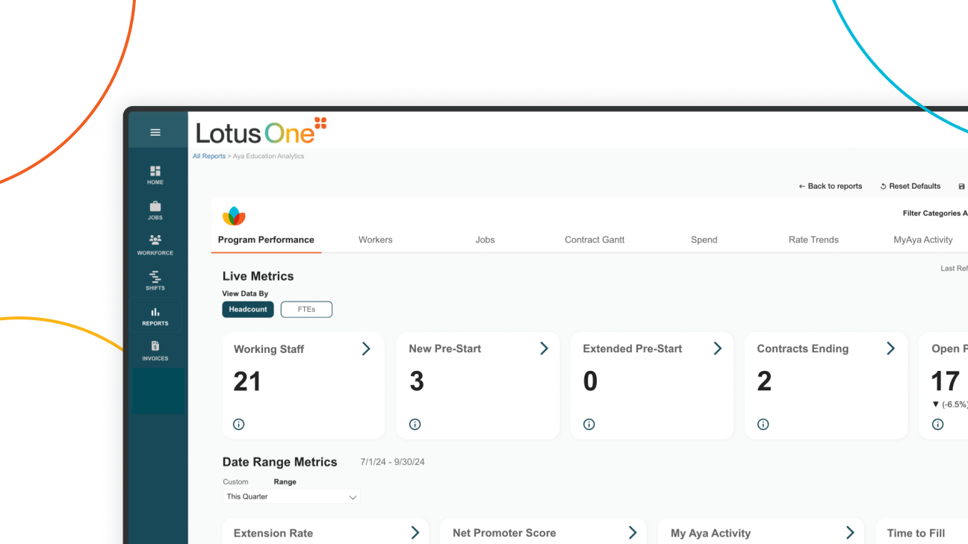Click the Aya lotus flower logo
The height and width of the screenshot is (544, 968).
[x=234, y=216]
